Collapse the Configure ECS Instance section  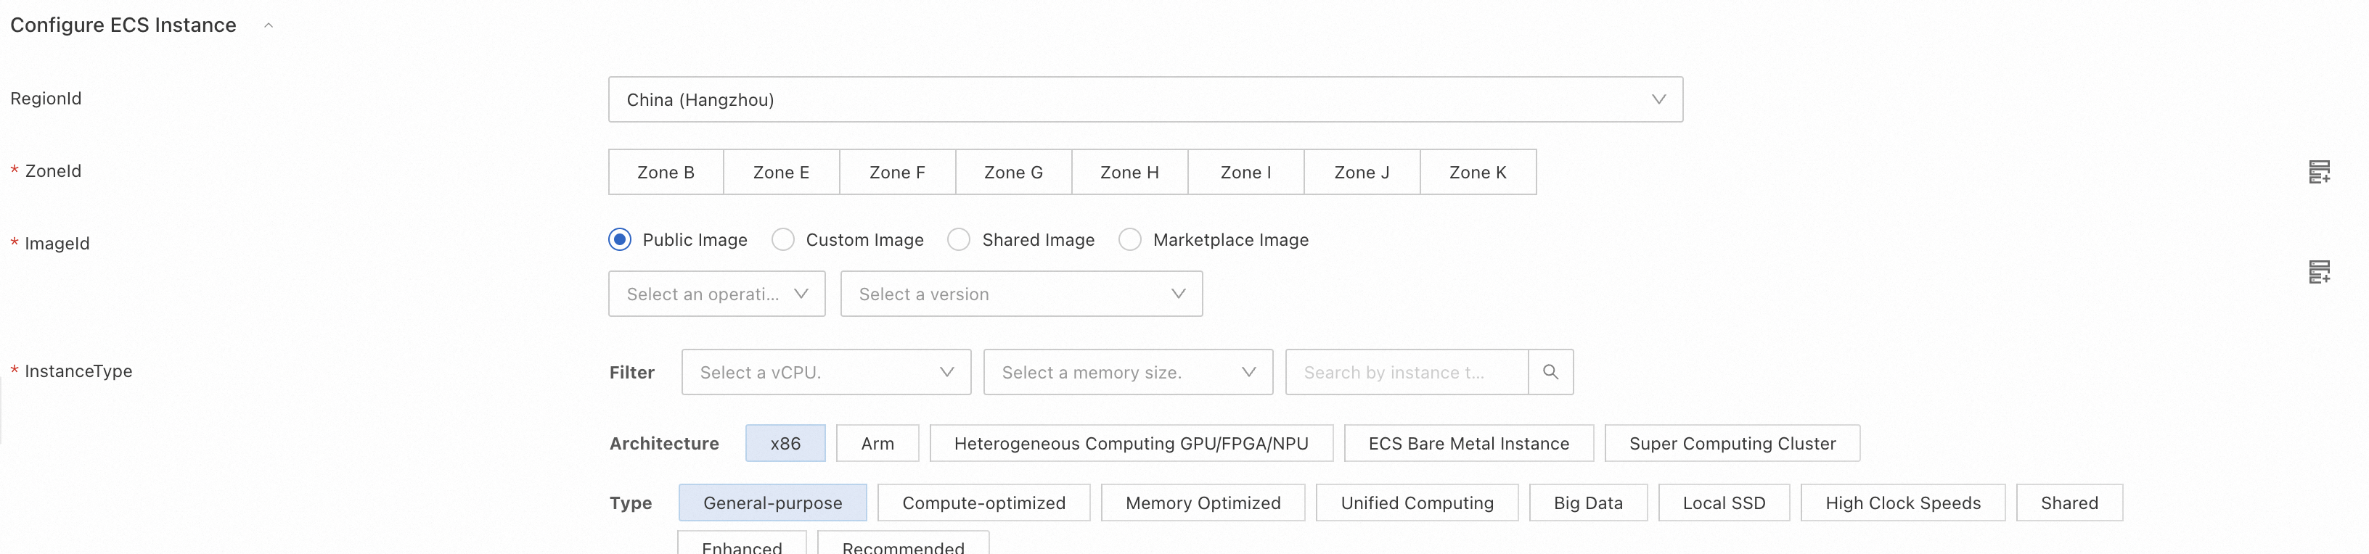[x=269, y=25]
